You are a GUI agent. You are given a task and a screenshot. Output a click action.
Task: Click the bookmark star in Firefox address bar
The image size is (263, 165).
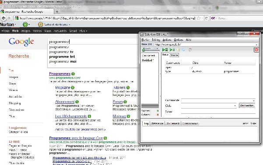[x=199, y=18]
